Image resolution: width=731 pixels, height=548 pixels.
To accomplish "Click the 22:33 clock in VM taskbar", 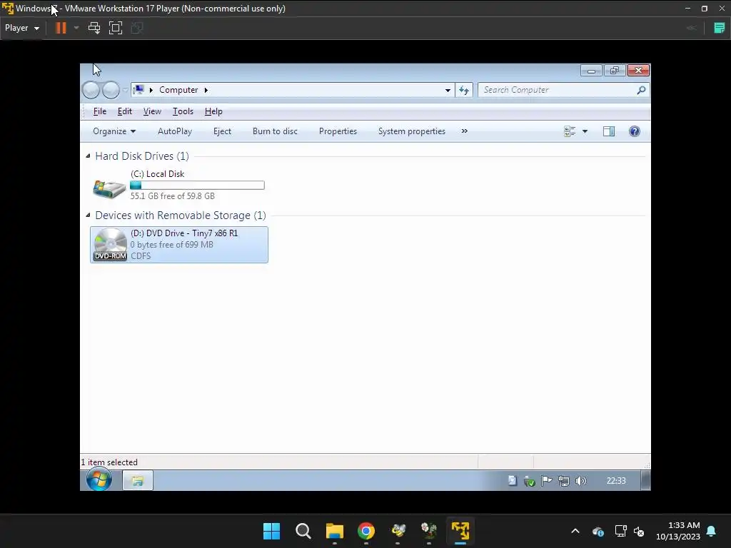I will 616,481.
